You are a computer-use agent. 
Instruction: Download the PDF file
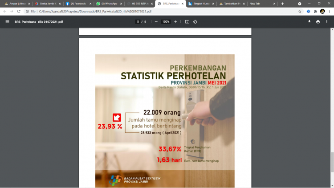coord(309,21)
